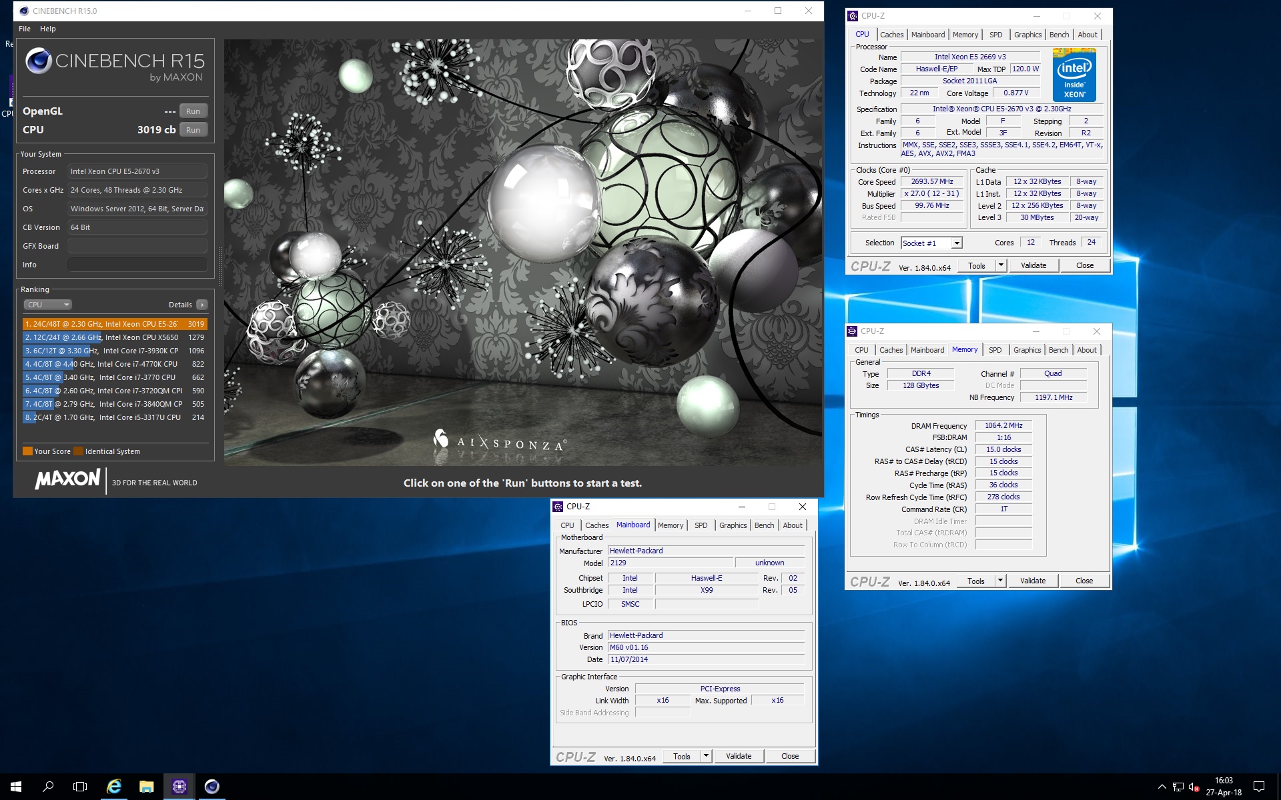The height and width of the screenshot is (800, 1281).
Task: Click the Ranking Details arrow button
Action: pyautogui.click(x=202, y=305)
